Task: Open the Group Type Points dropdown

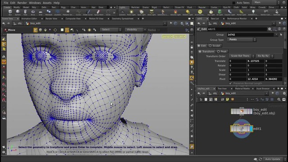Action: coord(242,40)
